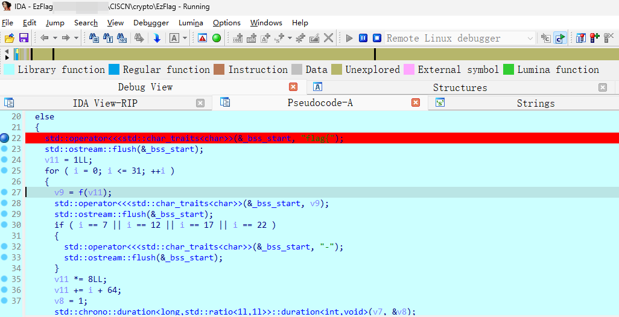619x317 pixels.
Task: Click the X delete icon in toolbar
Action: [x=328, y=38]
